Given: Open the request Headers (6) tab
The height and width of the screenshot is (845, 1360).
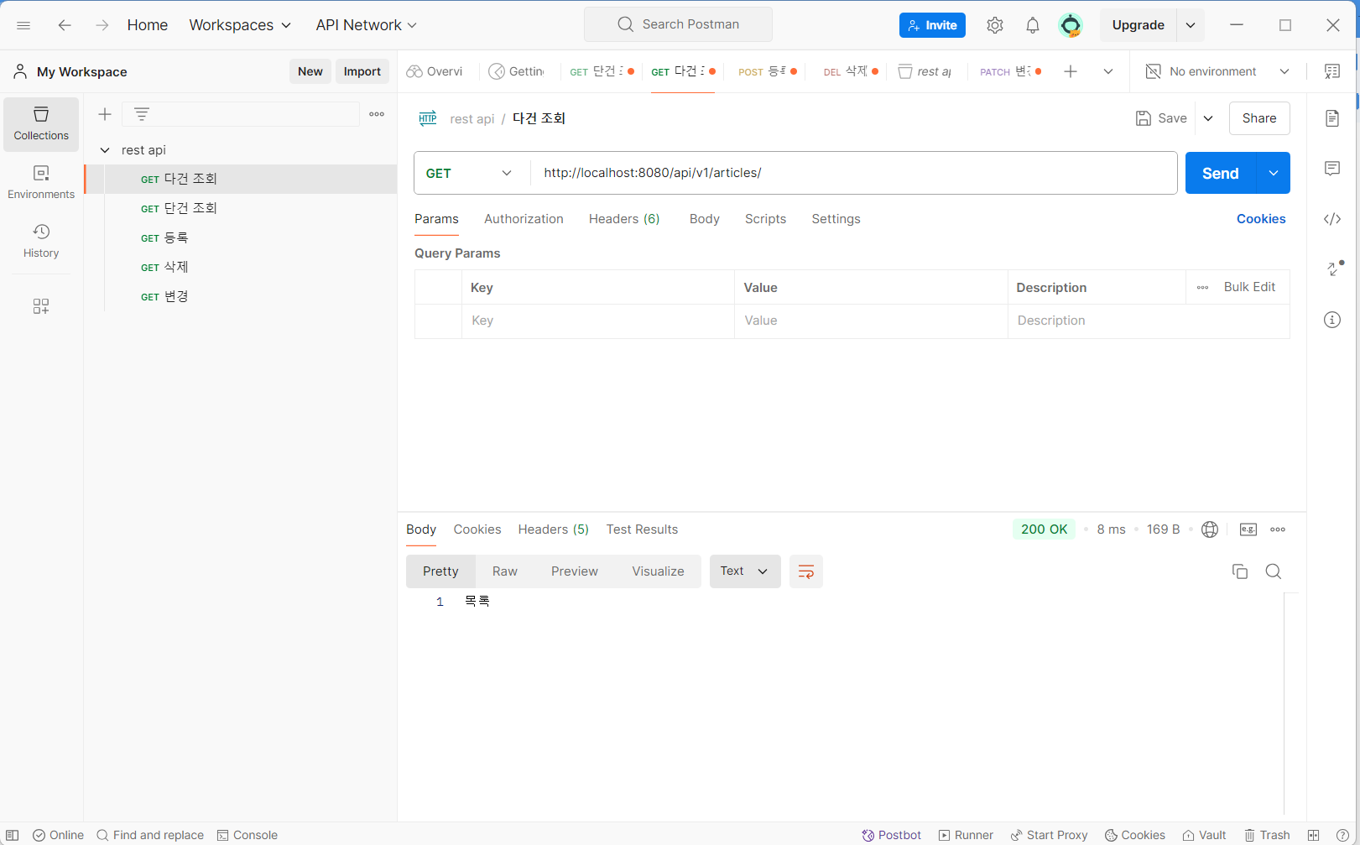Looking at the screenshot, I should click(624, 219).
